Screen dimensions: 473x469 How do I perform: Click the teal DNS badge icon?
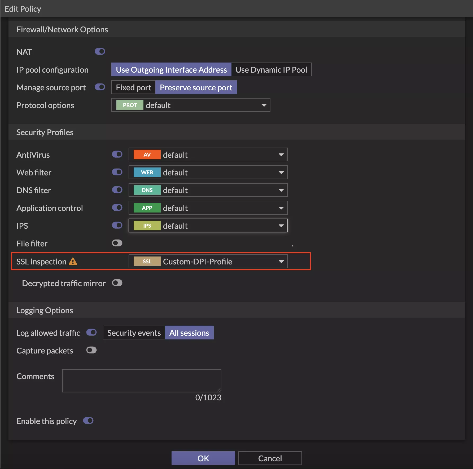(x=147, y=190)
